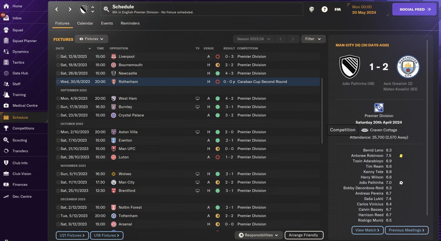
Task: Open the Season 2023/24 dropdown
Action: click(x=254, y=39)
